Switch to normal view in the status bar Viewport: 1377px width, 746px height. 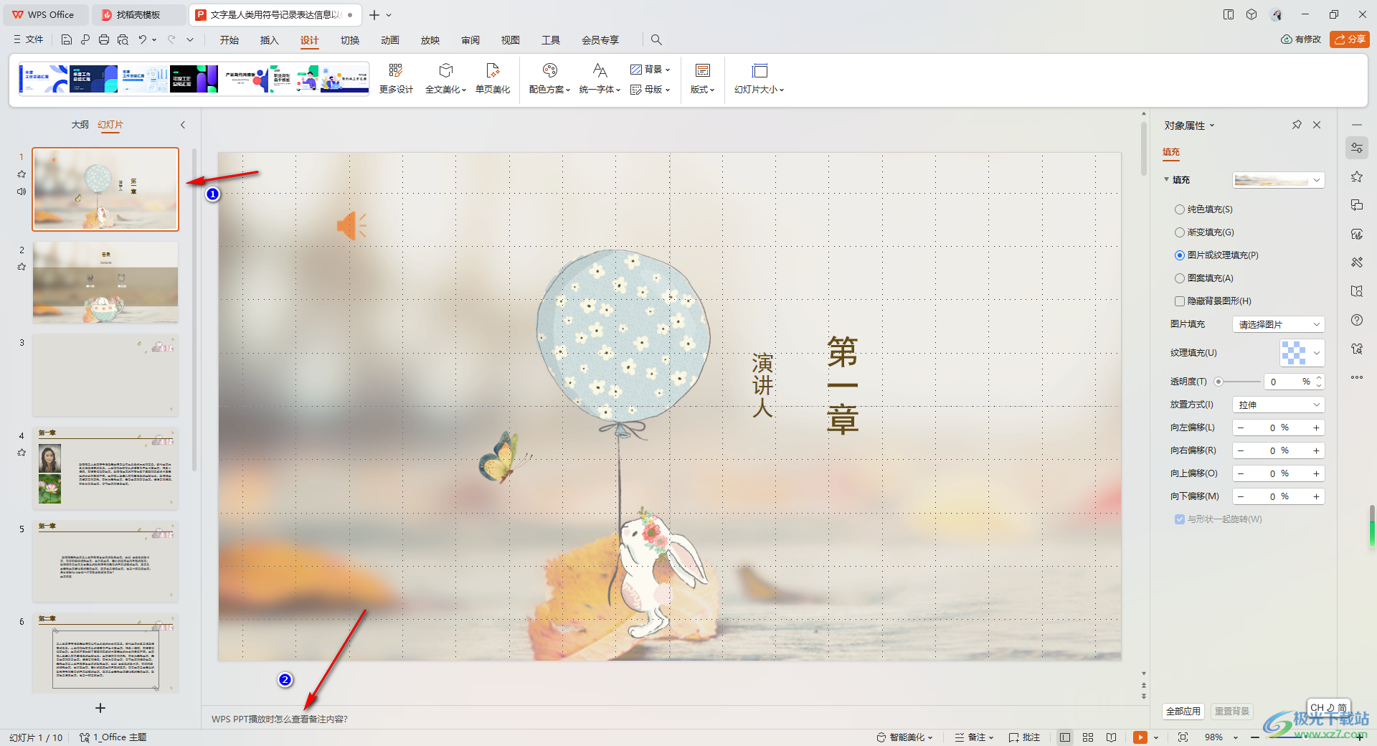tap(1065, 737)
